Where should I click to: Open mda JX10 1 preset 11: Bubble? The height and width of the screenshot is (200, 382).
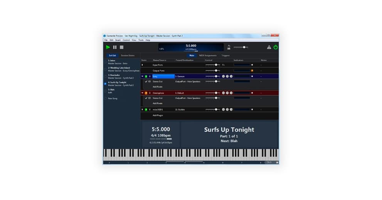pos(180,110)
